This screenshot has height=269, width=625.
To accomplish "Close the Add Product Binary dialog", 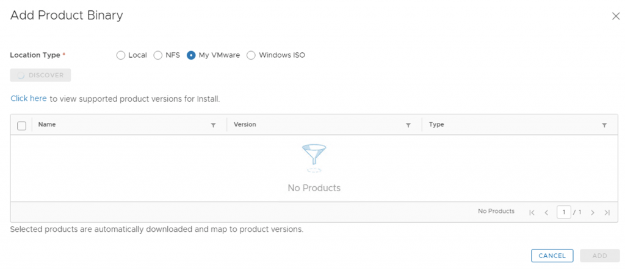I will [x=615, y=16].
